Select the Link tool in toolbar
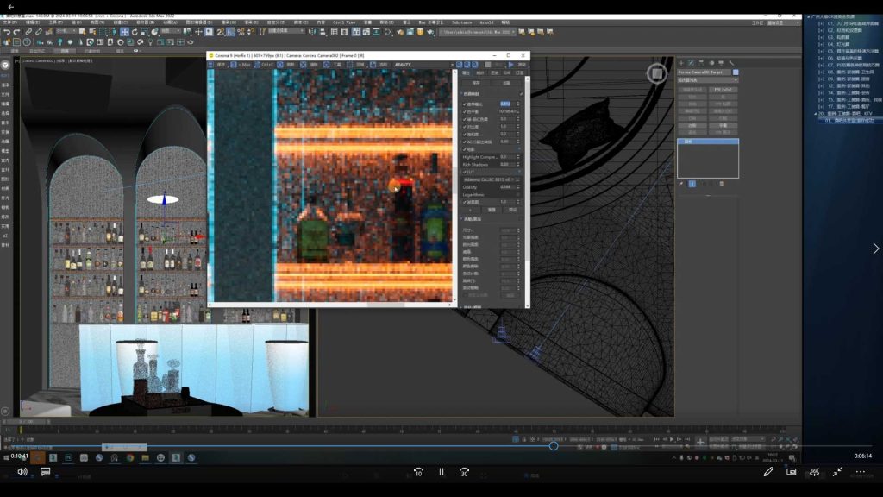Image resolution: width=883 pixels, height=497 pixels. (x=28, y=32)
